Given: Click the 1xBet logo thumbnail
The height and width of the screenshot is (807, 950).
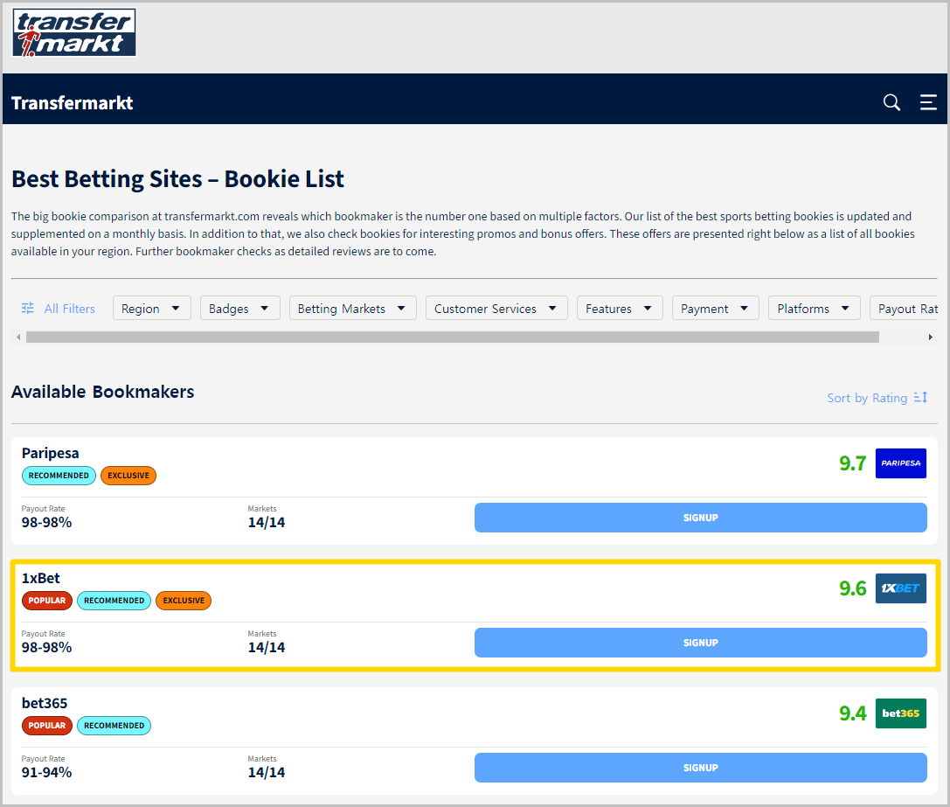Looking at the screenshot, I should [x=900, y=588].
